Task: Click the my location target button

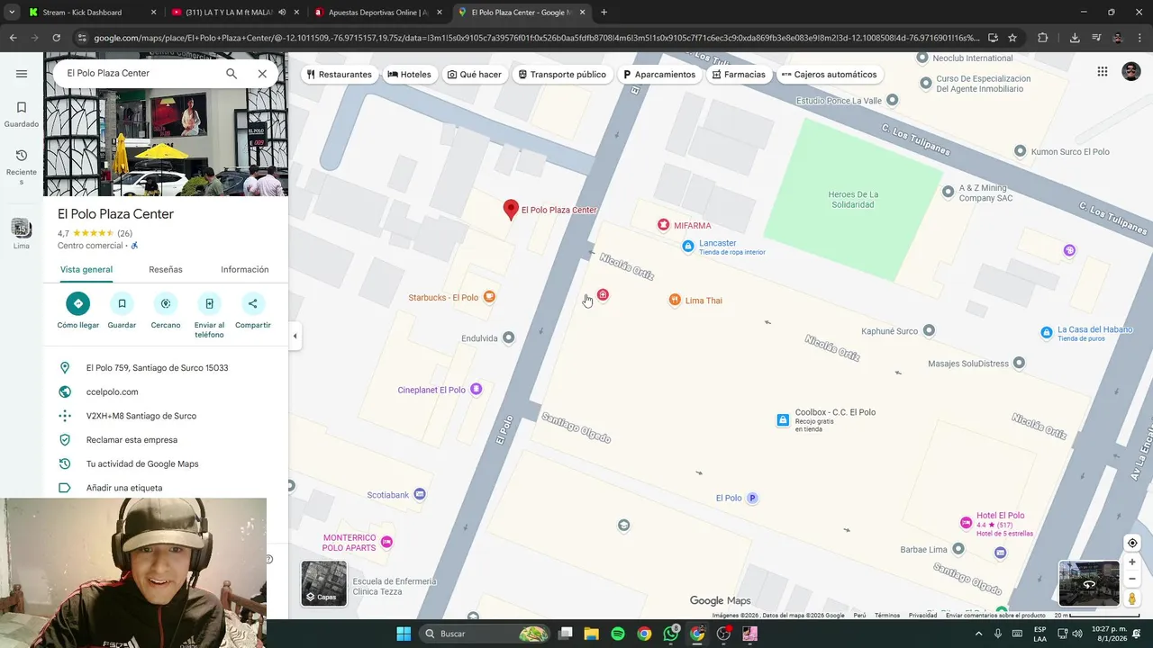Action: (x=1132, y=543)
